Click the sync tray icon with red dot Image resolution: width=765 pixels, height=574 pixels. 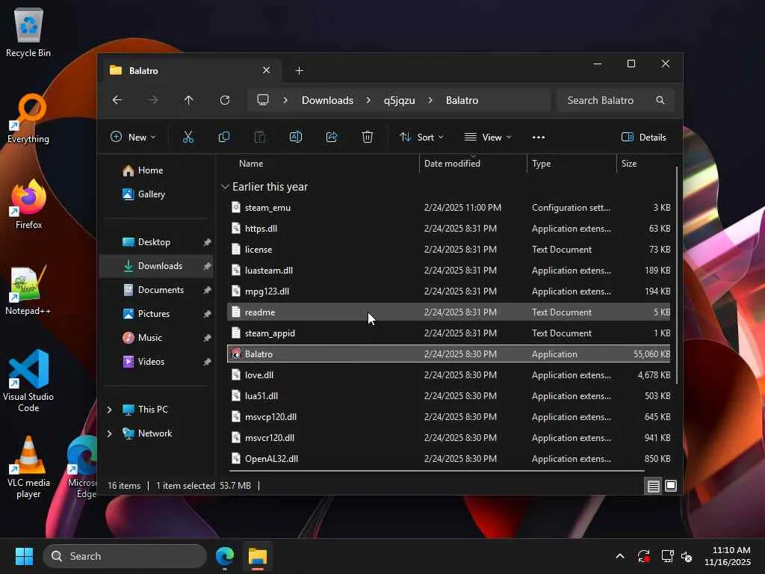643,556
